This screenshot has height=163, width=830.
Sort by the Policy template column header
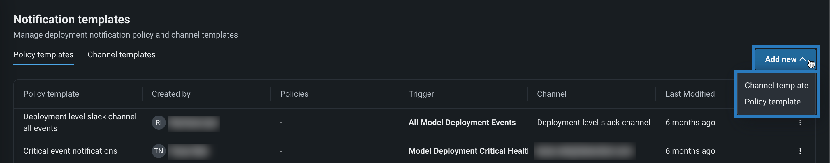click(51, 94)
